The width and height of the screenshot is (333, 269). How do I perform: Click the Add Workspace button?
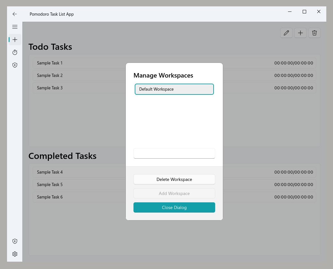(174, 193)
